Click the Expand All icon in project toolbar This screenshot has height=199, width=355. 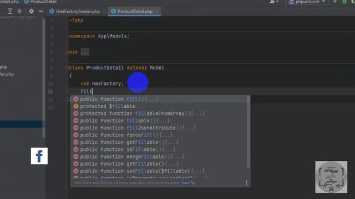tap(10, 11)
